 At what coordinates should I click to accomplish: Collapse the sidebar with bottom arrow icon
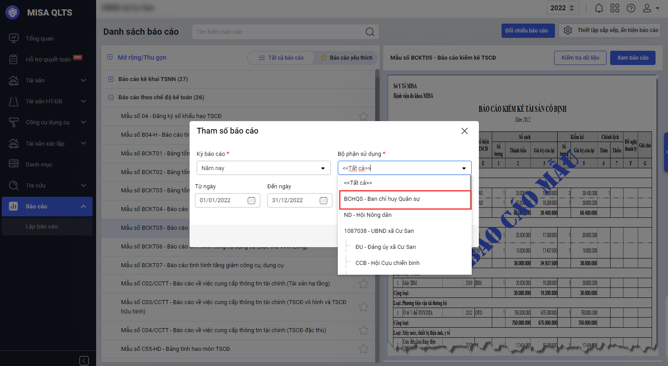point(84,360)
